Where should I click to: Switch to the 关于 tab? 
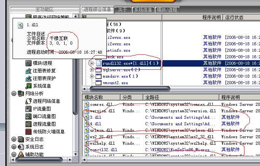point(122,10)
